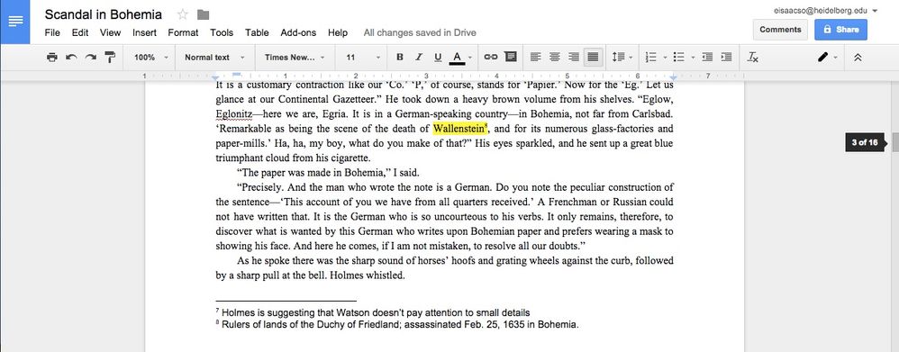Open the Times New Roman font dropdown

pos(295,58)
